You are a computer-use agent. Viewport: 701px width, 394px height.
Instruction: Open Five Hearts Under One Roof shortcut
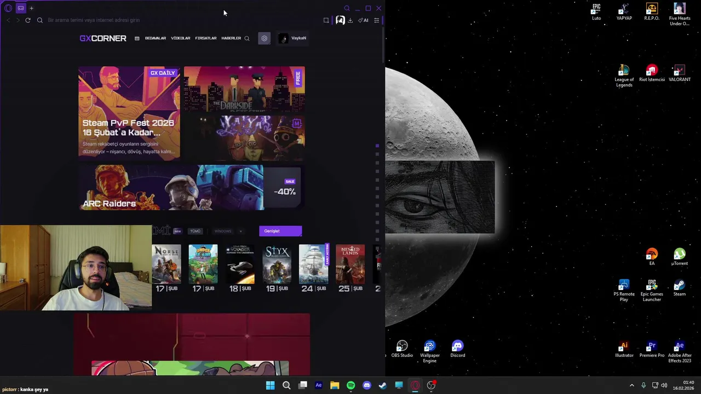point(679,15)
